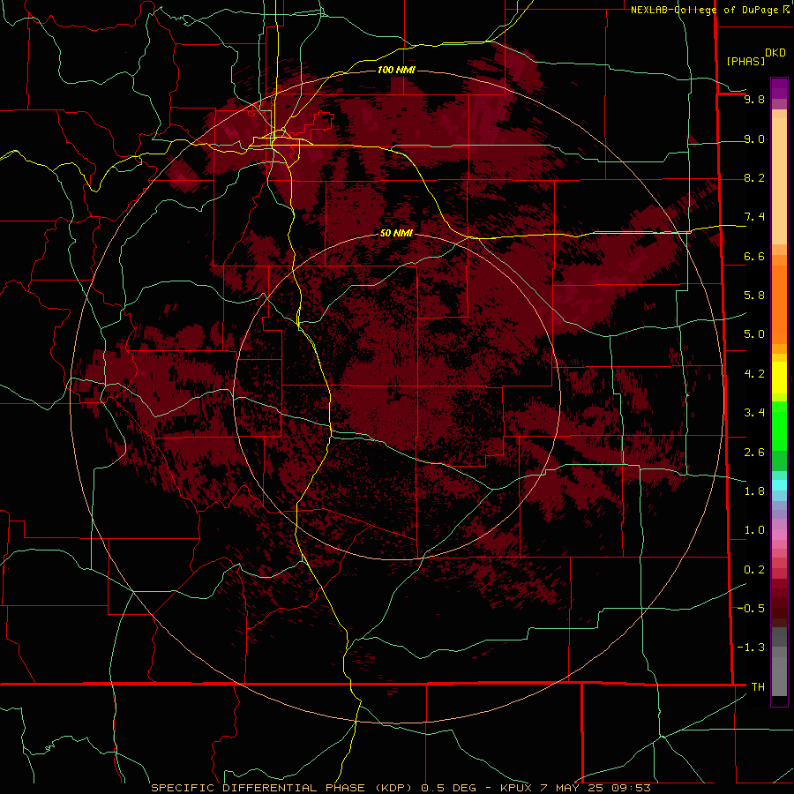Click the 0.2 legend value
Screen dimensions: 794x794
pyautogui.click(x=754, y=570)
